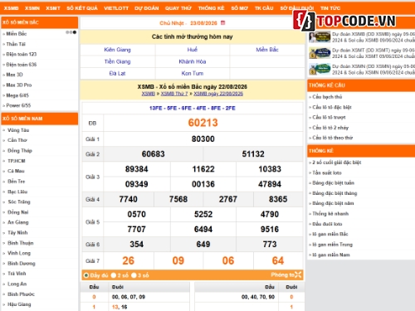Open Mega 6/45 in the sidebar
The height and width of the screenshot is (311, 415).
click(x=17, y=95)
